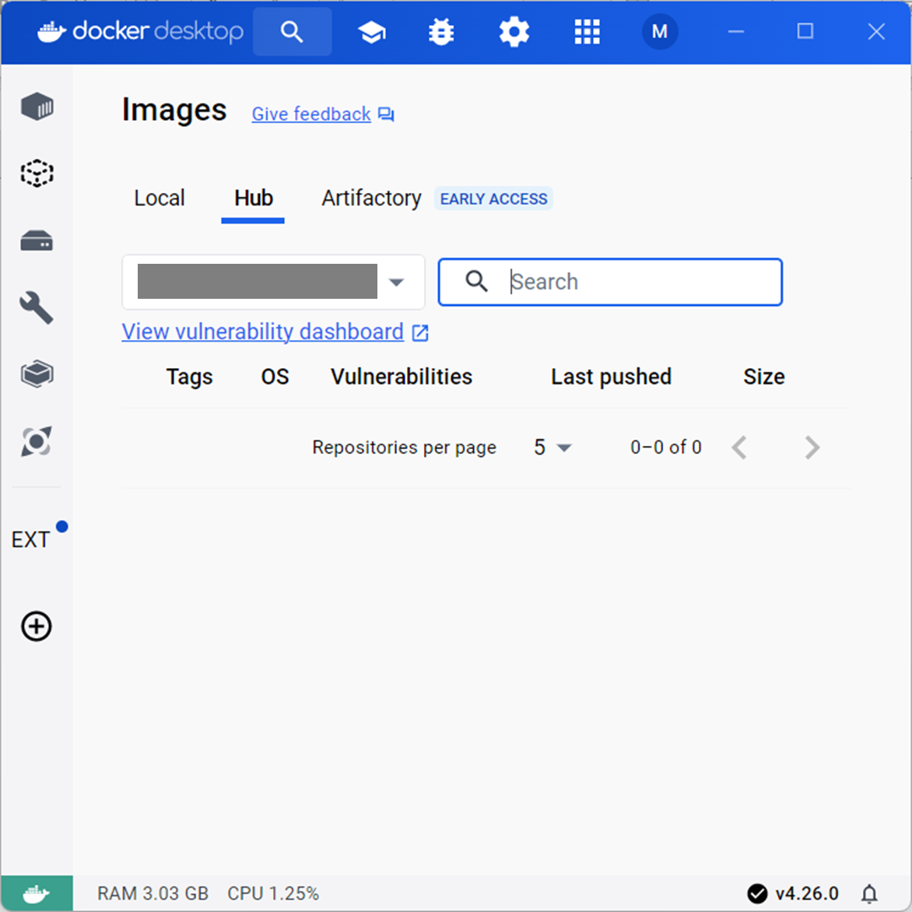Click the external link icon beside vulnerability dashboard
Screen dimensions: 912x912
(x=420, y=333)
